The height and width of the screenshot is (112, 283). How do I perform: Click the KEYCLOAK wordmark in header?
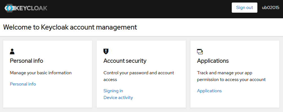click(31, 8)
